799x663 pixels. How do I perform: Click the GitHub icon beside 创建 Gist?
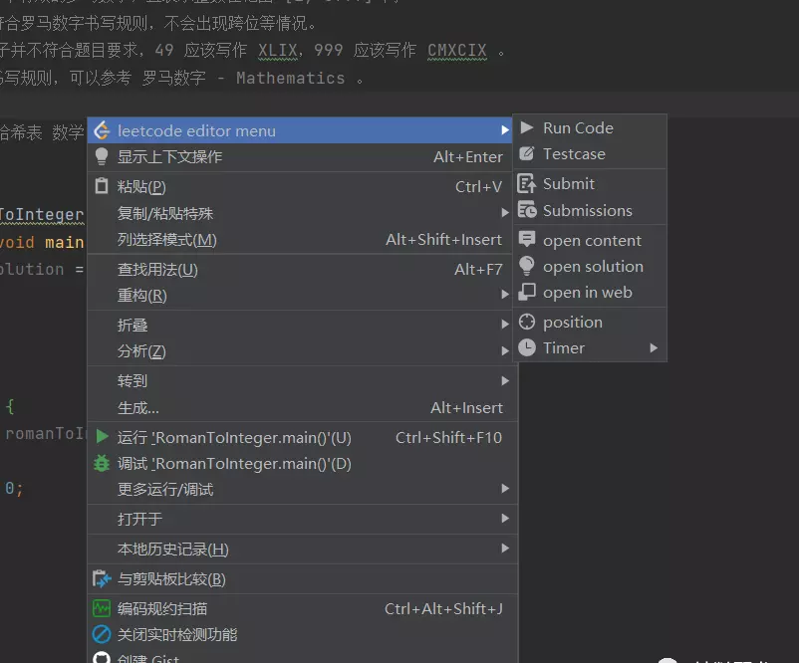[x=102, y=657]
